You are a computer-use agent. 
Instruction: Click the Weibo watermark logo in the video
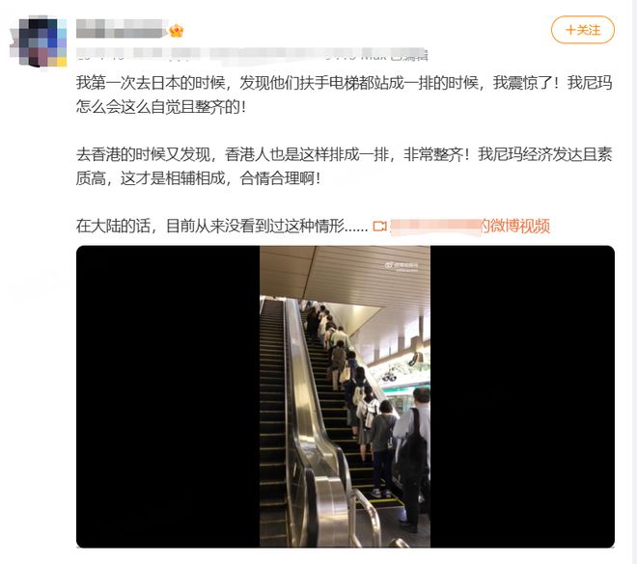[x=402, y=266]
